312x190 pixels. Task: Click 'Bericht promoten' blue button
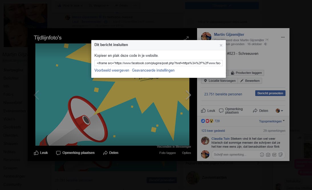point(270,93)
